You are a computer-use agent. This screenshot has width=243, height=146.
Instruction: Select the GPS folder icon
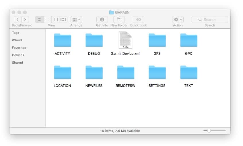pos(157,40)
